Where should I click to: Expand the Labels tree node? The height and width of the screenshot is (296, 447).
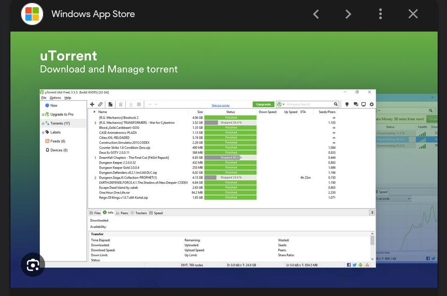[43, 132]
